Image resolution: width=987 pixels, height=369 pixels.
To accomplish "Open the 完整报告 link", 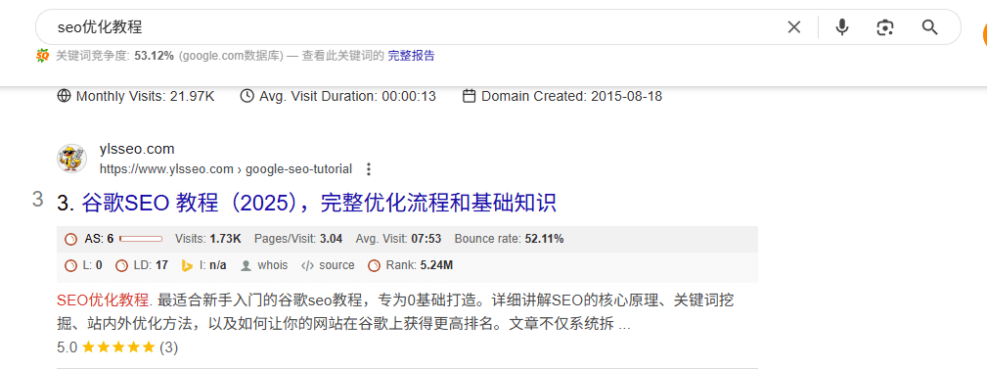I will [411, 56].
